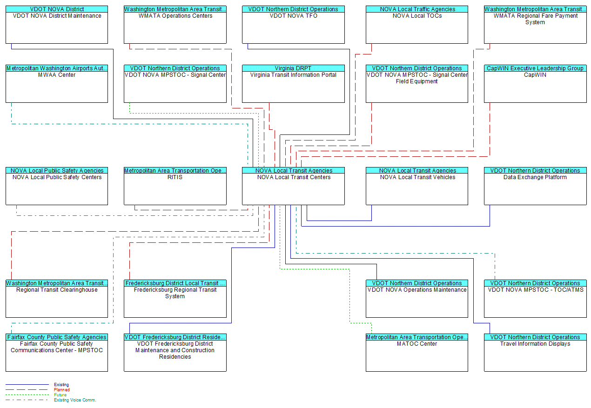The image size is (591, 408).
Task: Select WMATA Regional Fare Payment System node
Action: 535,25
